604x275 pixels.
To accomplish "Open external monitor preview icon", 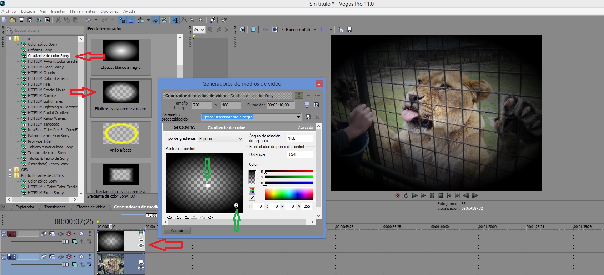I will 253,30.
